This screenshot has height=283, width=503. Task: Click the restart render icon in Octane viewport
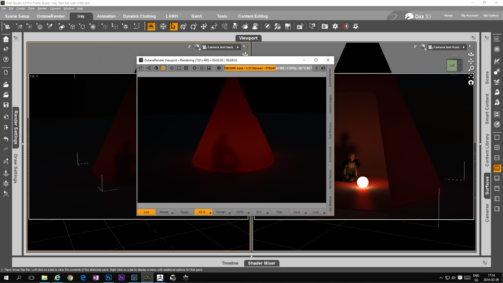[141, 68]
